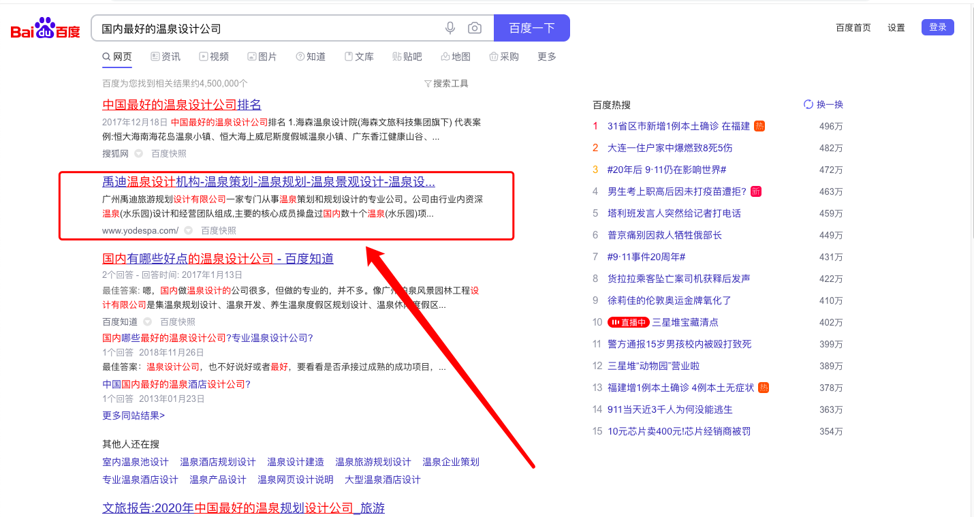
Task: Open hot search #9·11事件20周年#
Action: coord(646,257)
